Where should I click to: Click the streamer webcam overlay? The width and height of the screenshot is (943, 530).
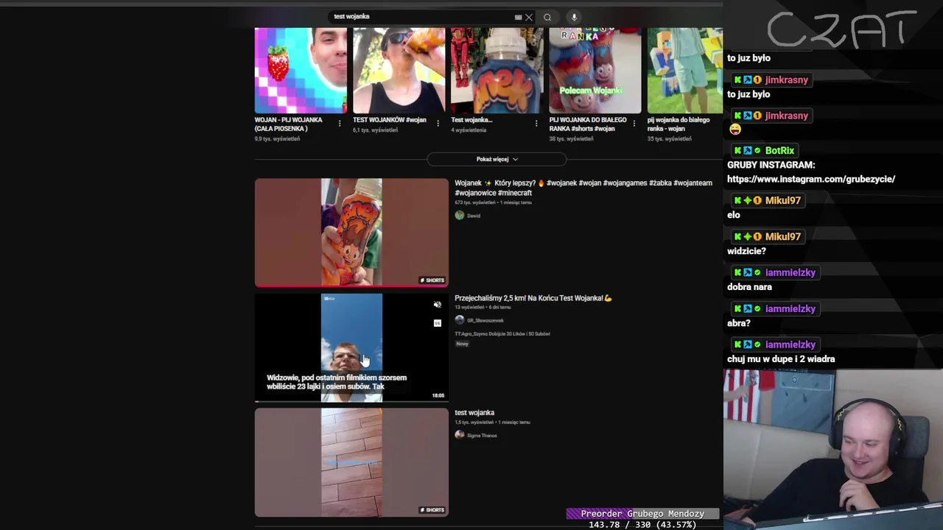(x=833, y=449)
